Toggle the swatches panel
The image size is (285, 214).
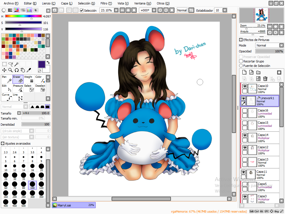click(29, 10)
